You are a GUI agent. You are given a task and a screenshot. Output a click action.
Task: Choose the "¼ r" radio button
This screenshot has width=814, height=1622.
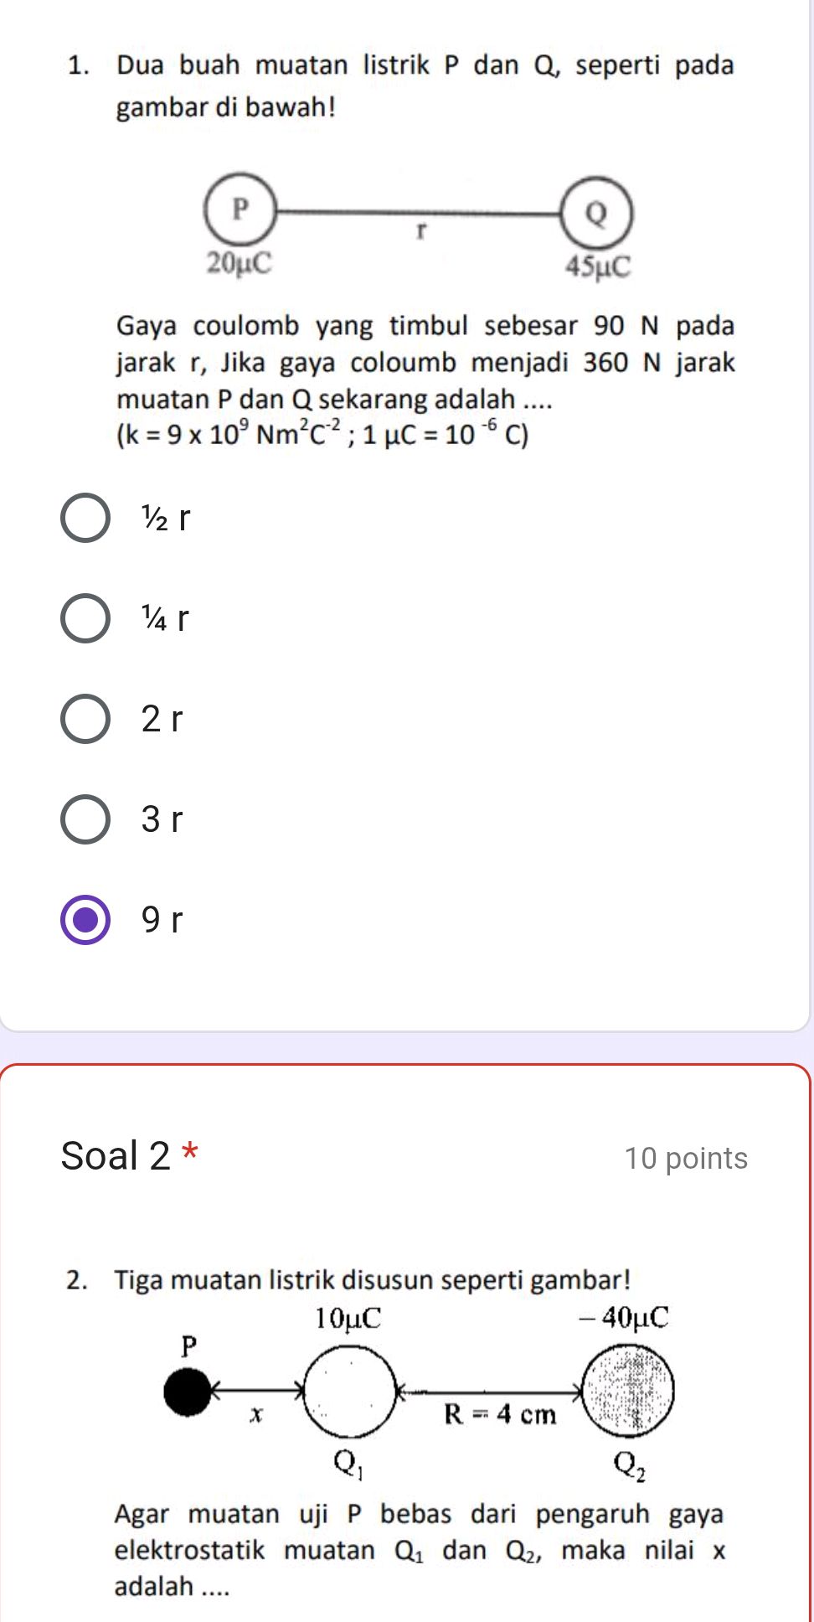coord(85,619)
